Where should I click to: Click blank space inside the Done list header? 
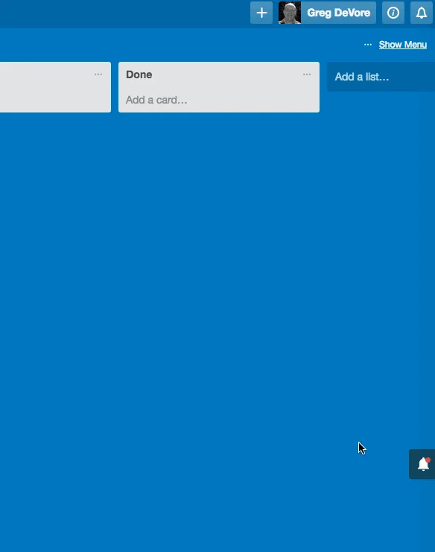click(x=225, y=74)
